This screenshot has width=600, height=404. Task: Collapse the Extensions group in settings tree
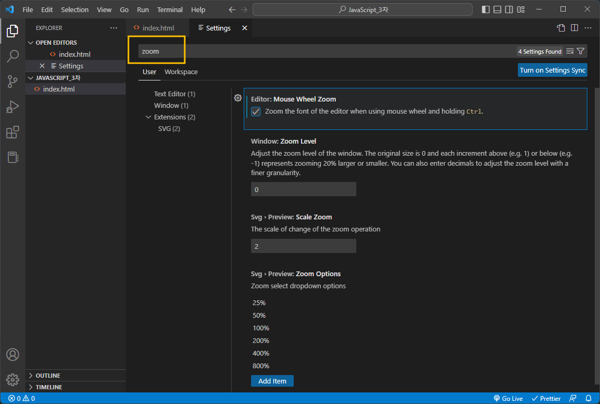click(x=148, y=117)
